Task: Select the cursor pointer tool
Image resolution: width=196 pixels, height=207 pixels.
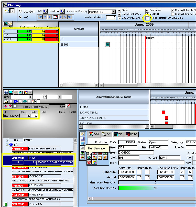Action: pyautogui.click(x=13, y=11)
